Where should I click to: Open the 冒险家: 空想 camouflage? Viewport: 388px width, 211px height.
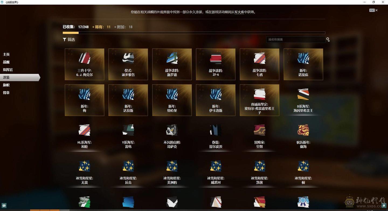click(x=259, y=136)
